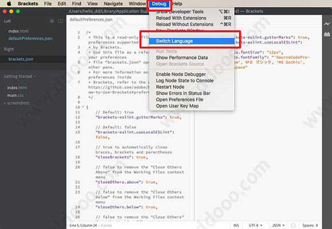Open index.html in Left working files
The height and width of the screenshot is (229, 332).
(18, 31)
